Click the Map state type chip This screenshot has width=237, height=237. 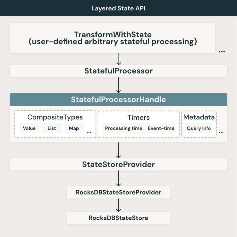74,128
